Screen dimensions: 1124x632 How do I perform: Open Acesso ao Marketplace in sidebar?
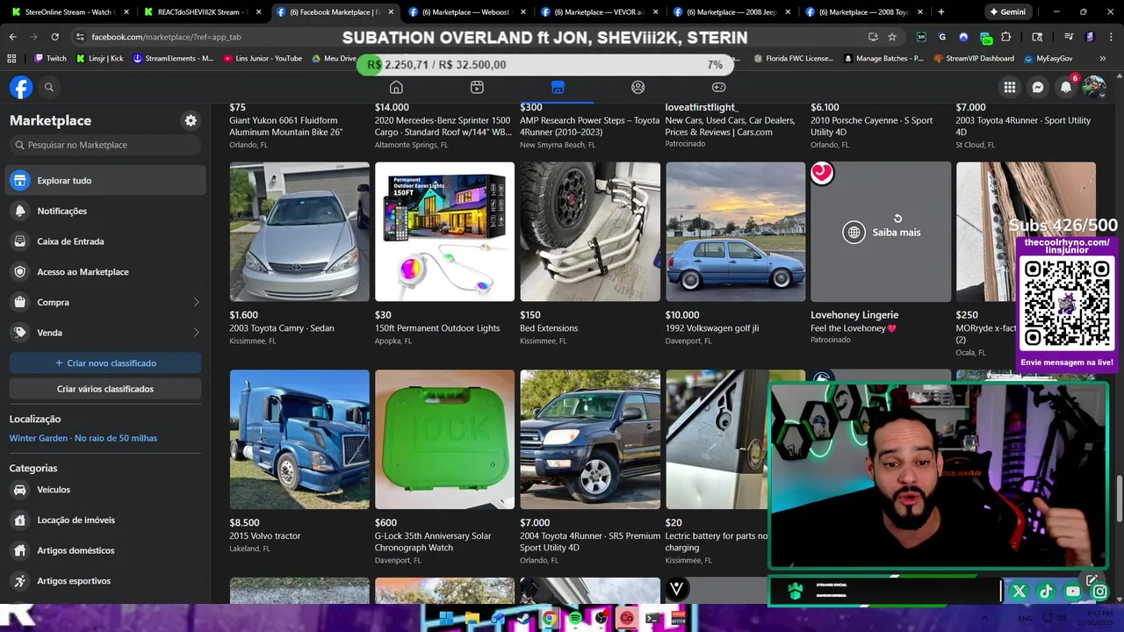[105, 272]
